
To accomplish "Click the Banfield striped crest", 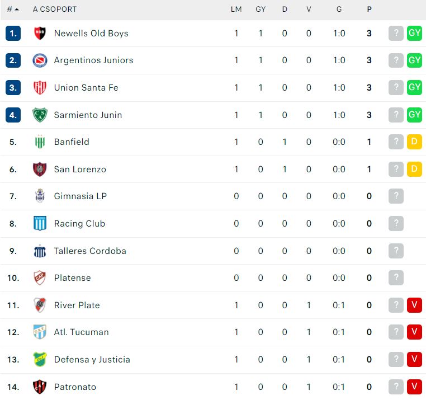I will pyautogui.click(x=40, y=142).
